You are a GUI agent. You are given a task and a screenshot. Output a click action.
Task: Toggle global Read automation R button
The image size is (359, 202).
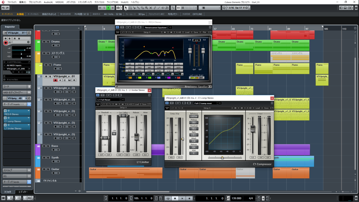coord(108,8)
